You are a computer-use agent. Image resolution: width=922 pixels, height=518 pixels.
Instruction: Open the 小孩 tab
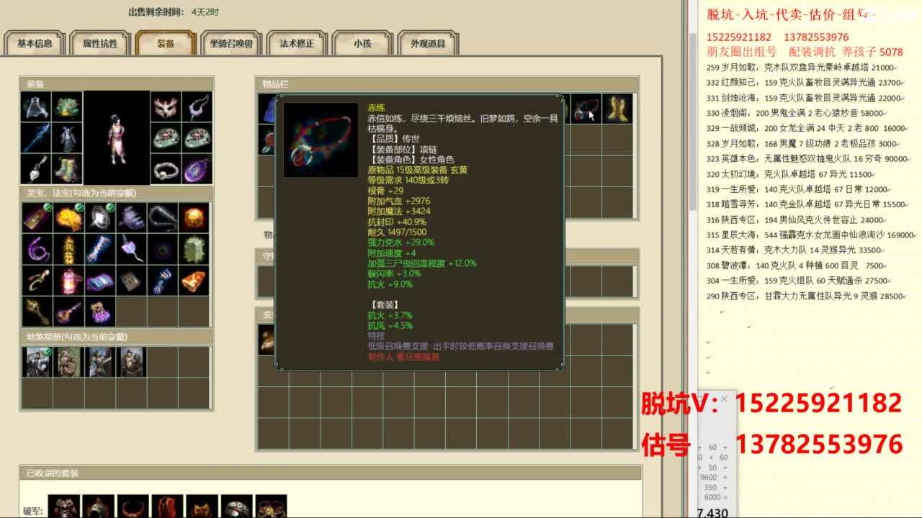coord(362,43)
